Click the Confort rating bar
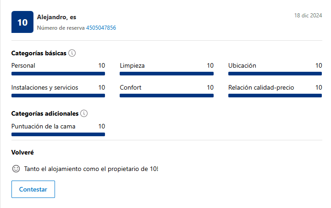Screen dimensions: 331x208 [166, 96]
